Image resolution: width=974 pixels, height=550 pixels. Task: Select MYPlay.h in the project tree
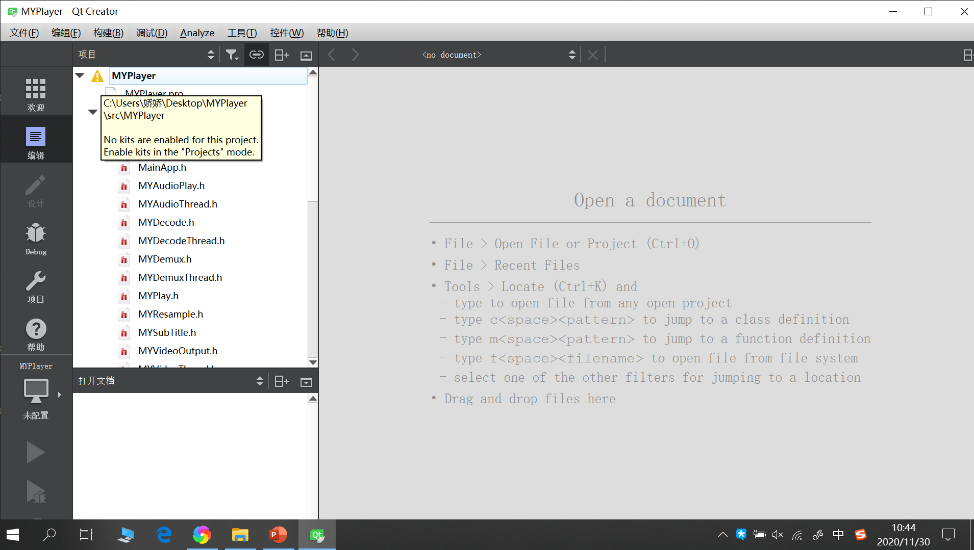pyautogui.click(x=158, y=296)
